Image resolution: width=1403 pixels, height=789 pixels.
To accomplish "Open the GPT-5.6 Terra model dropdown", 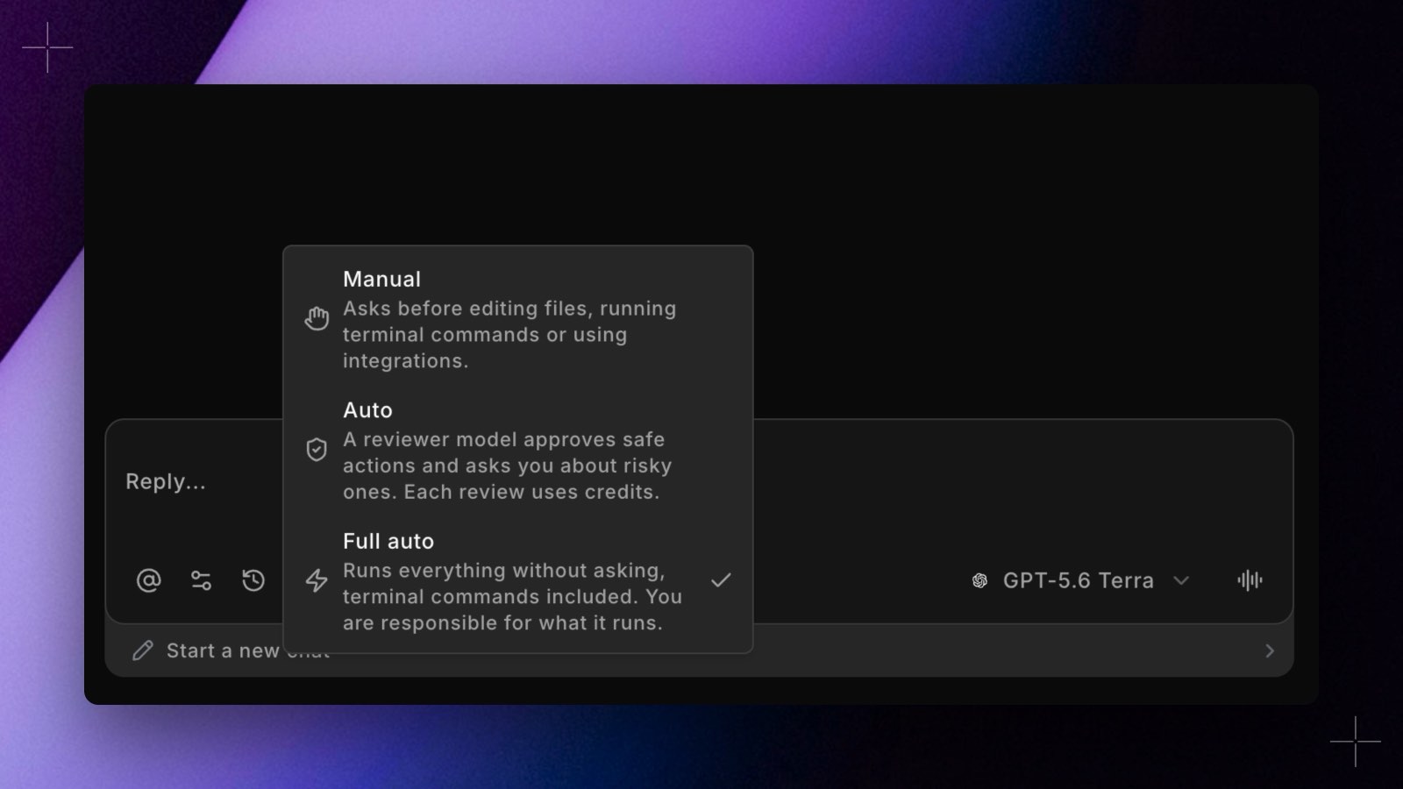I will coord(1080,580).
